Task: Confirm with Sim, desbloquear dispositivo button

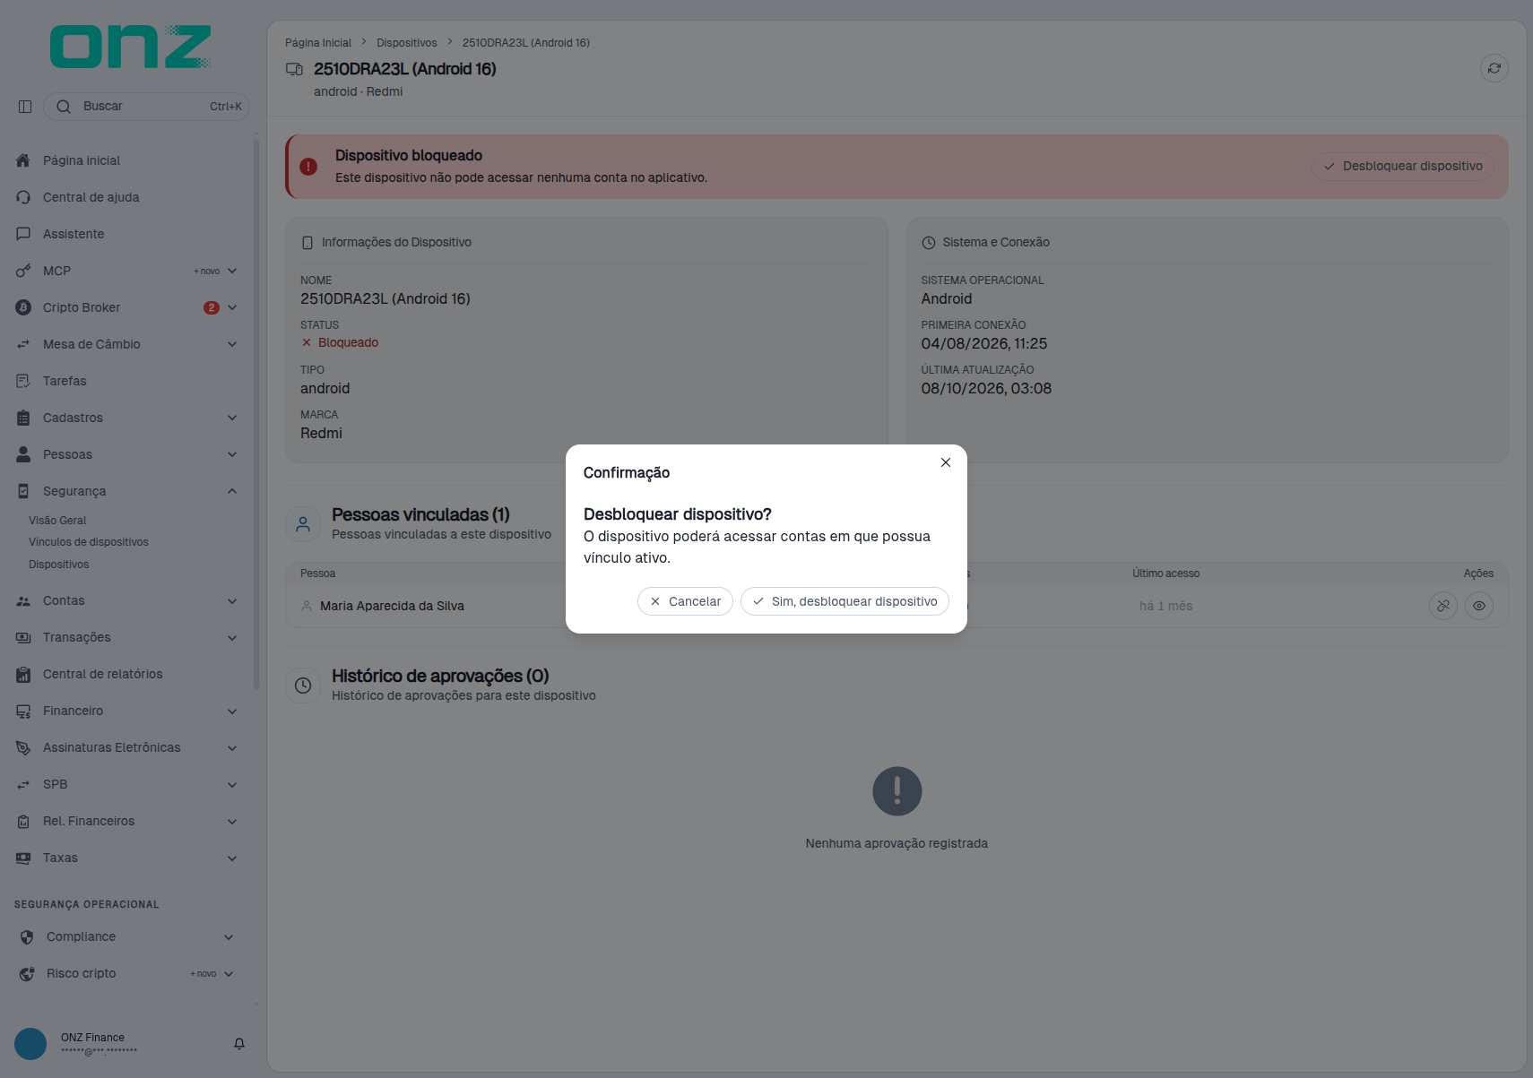Action: pos(844,601)
